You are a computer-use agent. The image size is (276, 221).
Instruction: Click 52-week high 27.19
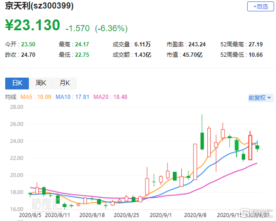tap(256, 44)
